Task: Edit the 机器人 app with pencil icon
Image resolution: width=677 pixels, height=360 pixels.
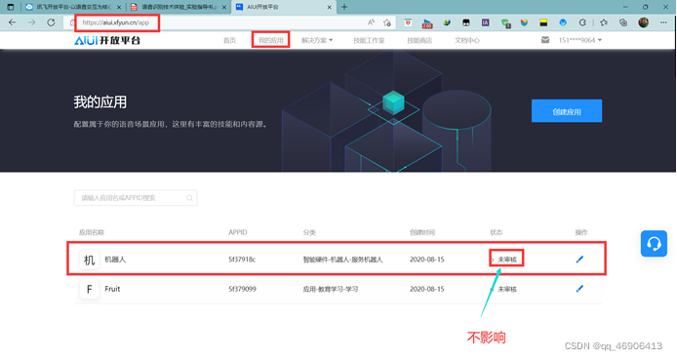Action: [x=579, y=260]
